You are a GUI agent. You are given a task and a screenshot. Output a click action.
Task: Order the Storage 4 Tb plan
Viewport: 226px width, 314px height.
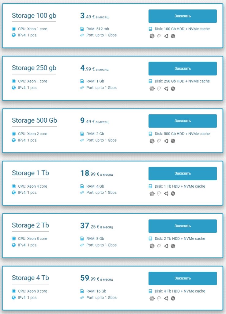[x=183, y=278]
